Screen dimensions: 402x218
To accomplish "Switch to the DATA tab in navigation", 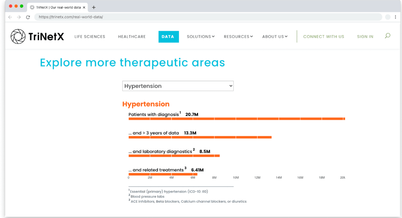I will pos(168,36).
